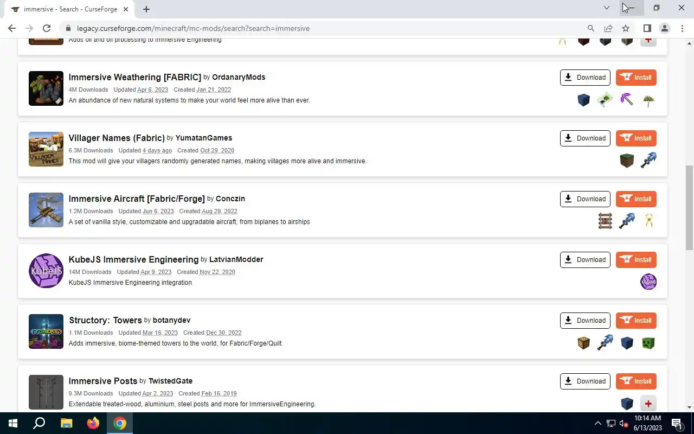Screen dimensions: 694x434
Task: Install Immersive Aircraft mod
Action: [636, 199]
